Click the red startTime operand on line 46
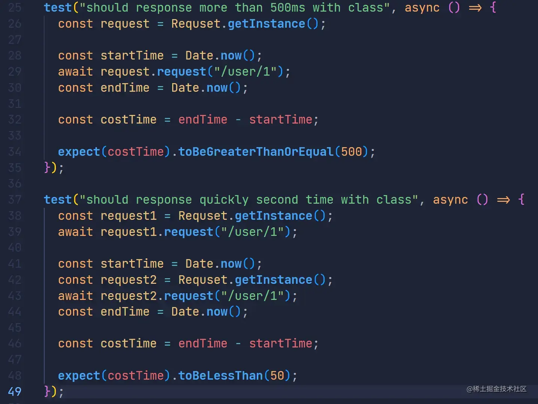The width and height of the screenshot is (538, 404). (x=281, y=343)
